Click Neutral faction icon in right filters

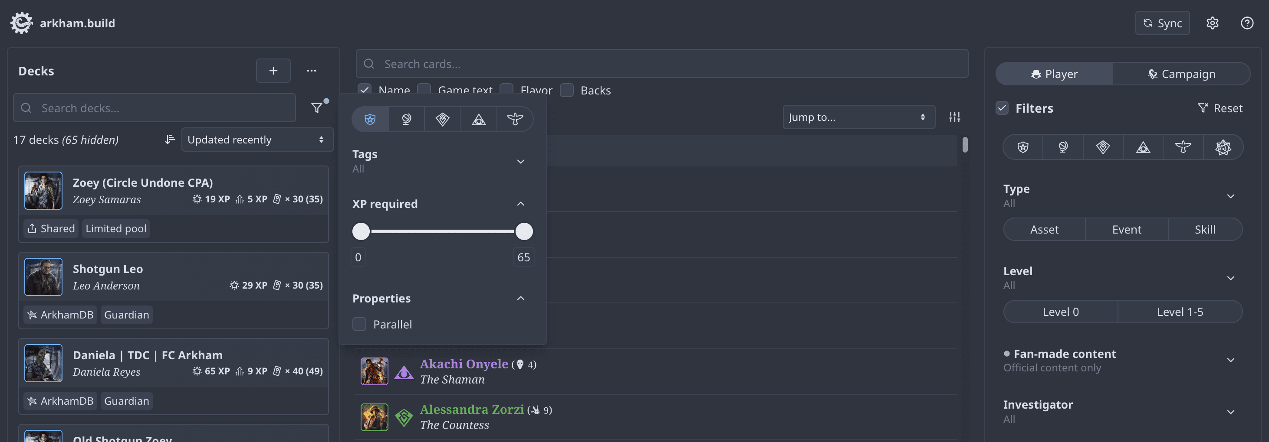pos(1223,147)
